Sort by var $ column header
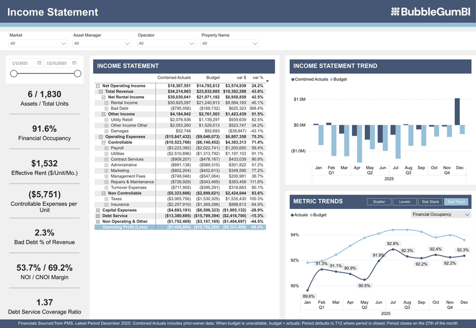The image size is (476, 328). click(241, 78)
